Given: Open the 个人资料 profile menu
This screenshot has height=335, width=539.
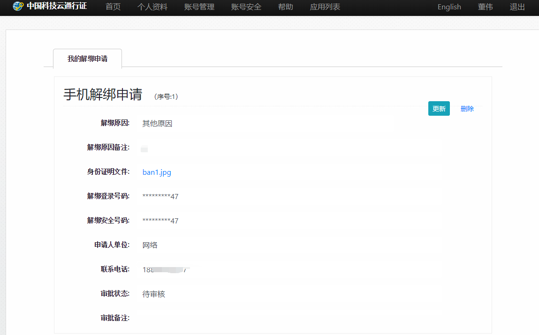Looking at the screenshot, I should pyautogui.click(x=152, y=7).
